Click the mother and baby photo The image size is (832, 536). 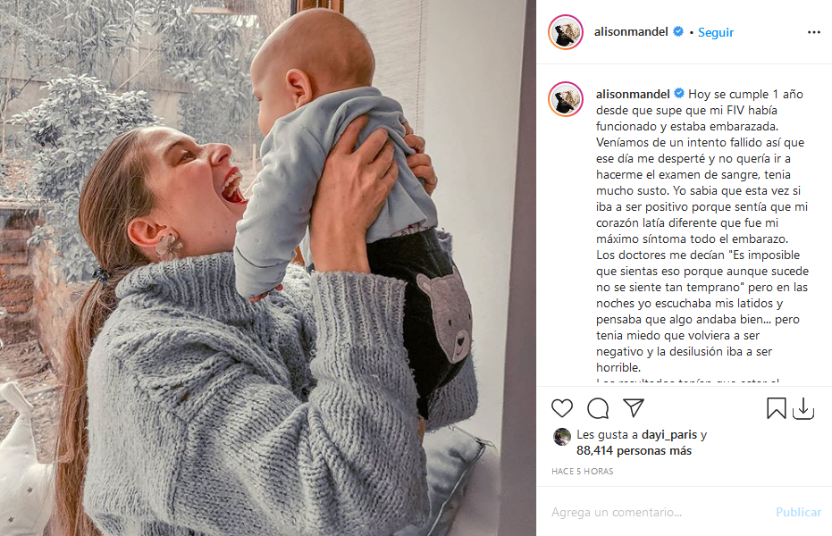point(268,268)
